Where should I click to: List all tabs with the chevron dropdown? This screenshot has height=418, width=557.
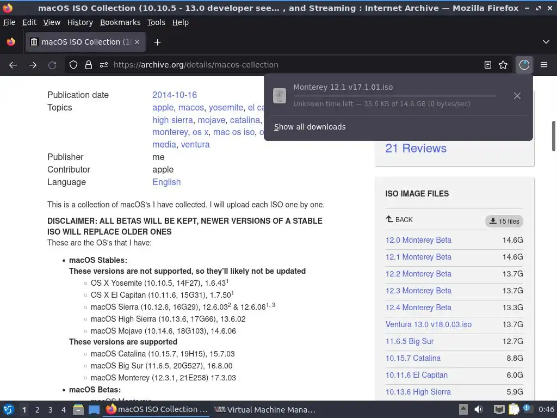546,42
